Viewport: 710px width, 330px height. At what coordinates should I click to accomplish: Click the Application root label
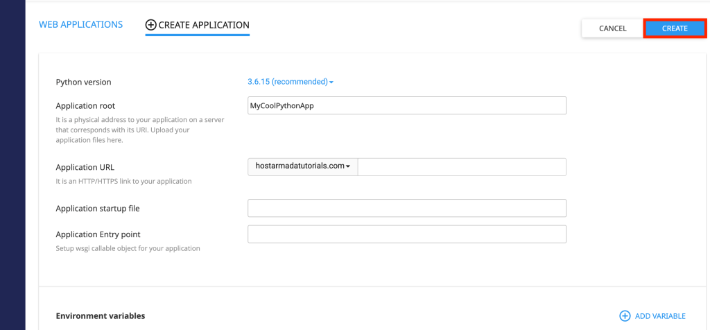85,106
